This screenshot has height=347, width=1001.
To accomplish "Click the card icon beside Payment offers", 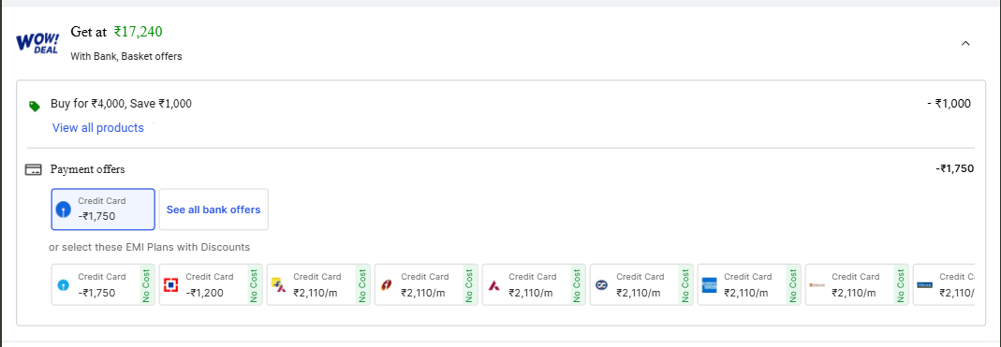I will [33, 169].
